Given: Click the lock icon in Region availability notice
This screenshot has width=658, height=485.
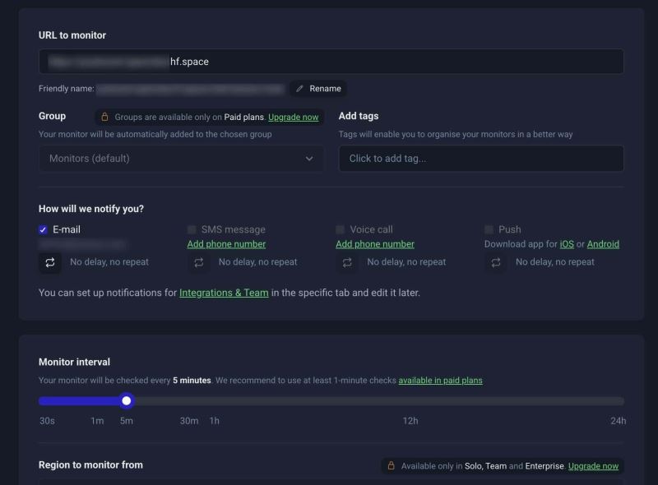Looking at the screenshot, I should [392, 466].
